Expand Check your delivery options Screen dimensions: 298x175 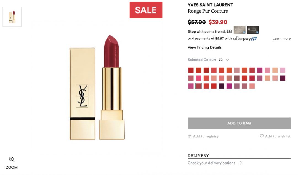click(x=215, y=163)
